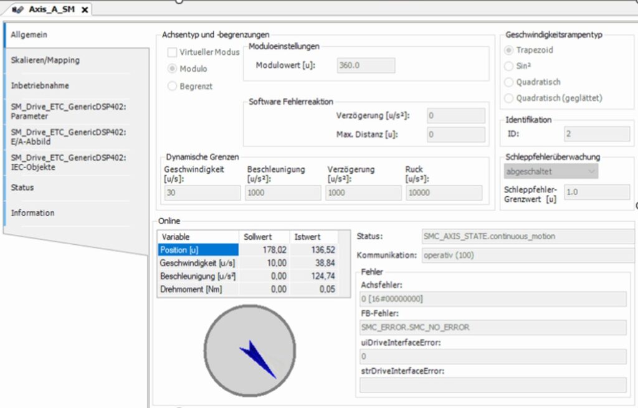This screenshot has width=638, height=408.
Task: Pick the Quadratisch (geglättet) ramp option
Action: pos(509,98)
